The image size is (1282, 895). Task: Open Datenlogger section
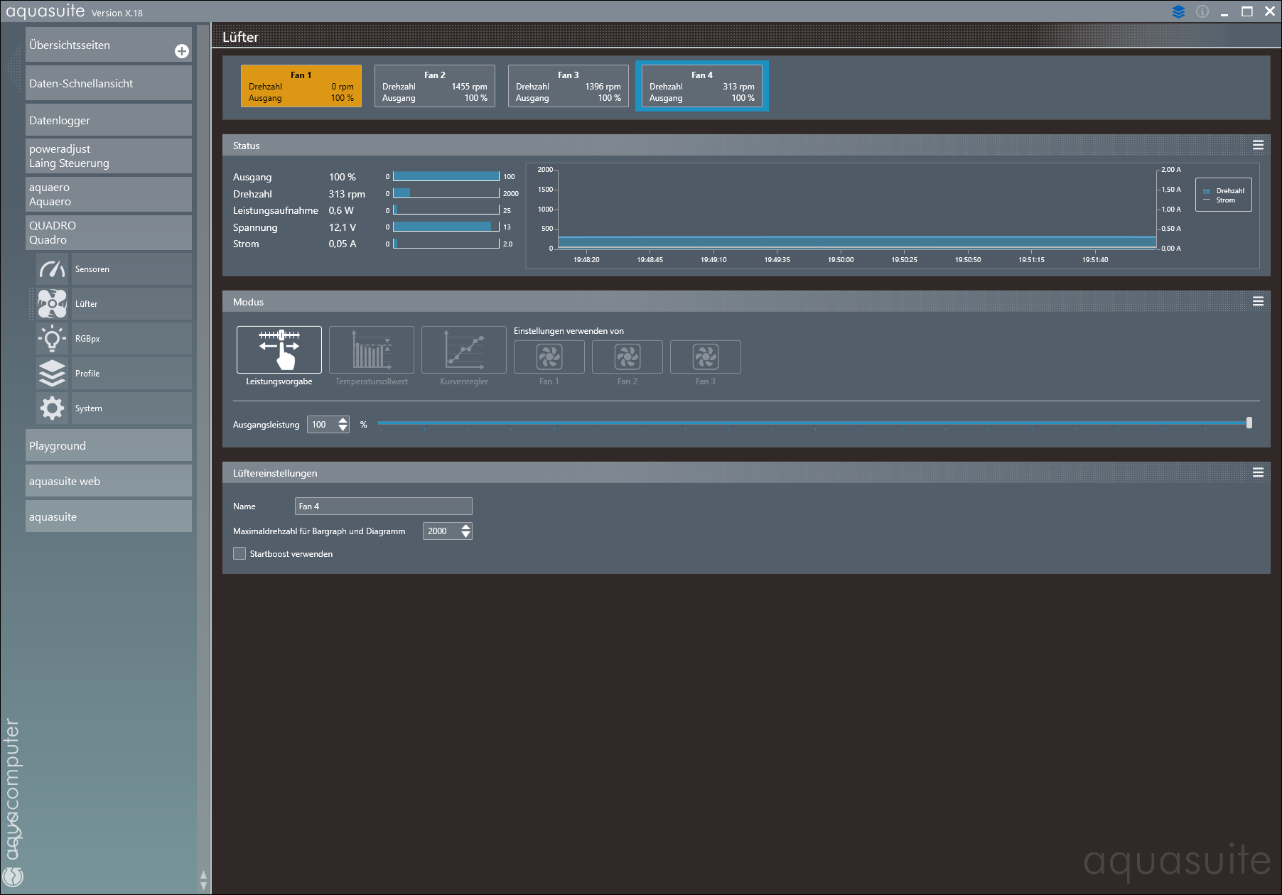pyautogui.click(x=108, y=120)
